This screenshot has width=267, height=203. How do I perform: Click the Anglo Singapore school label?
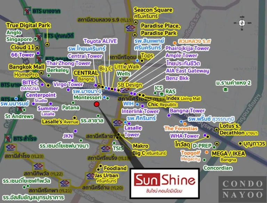[19, 36]
